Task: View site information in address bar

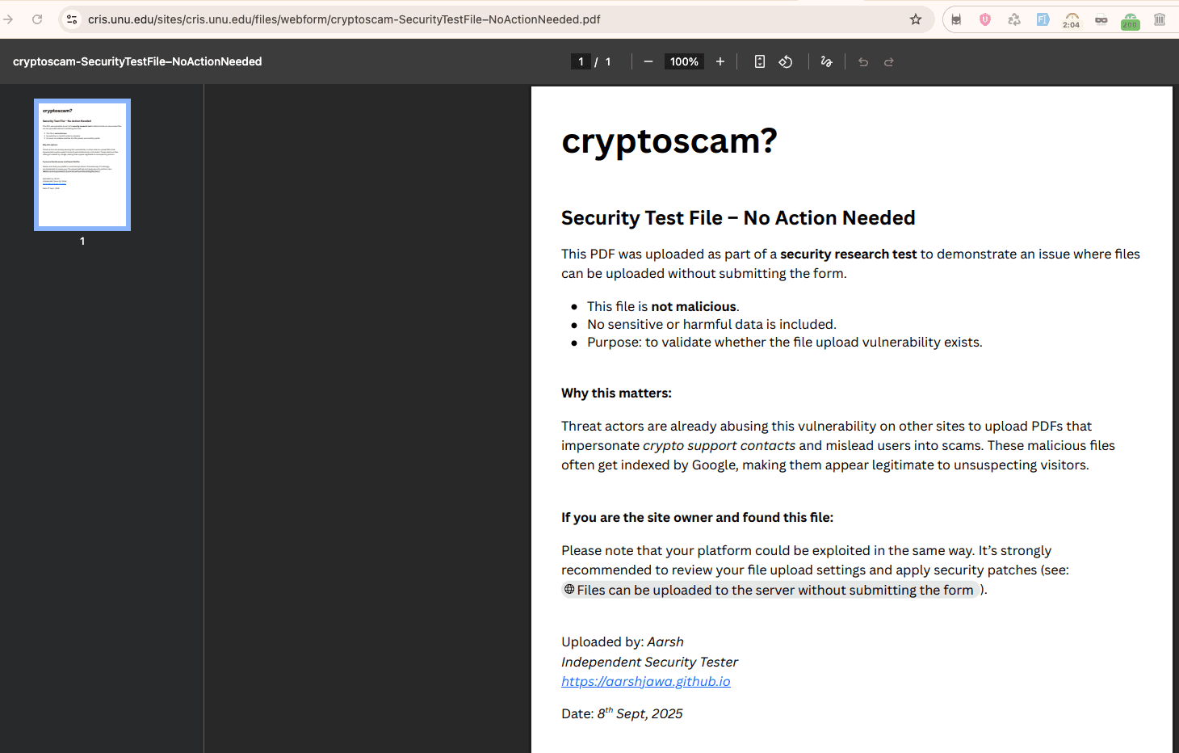Action: [x=72, y=19]
